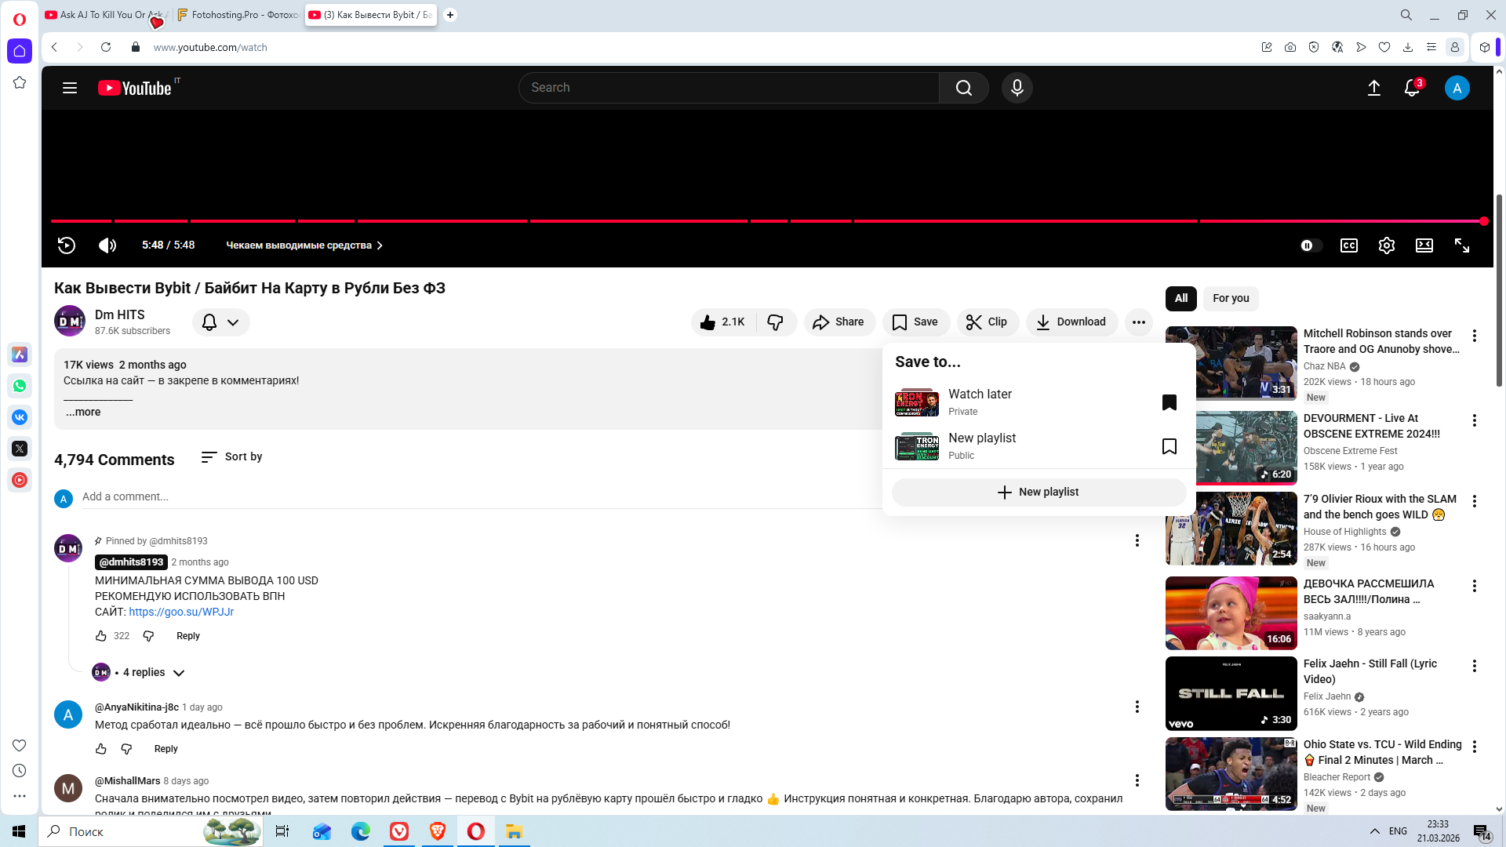Remove video from Watch later playlist
The width and height of the screenshot is (1506, 847).
tap(1169, 402)
